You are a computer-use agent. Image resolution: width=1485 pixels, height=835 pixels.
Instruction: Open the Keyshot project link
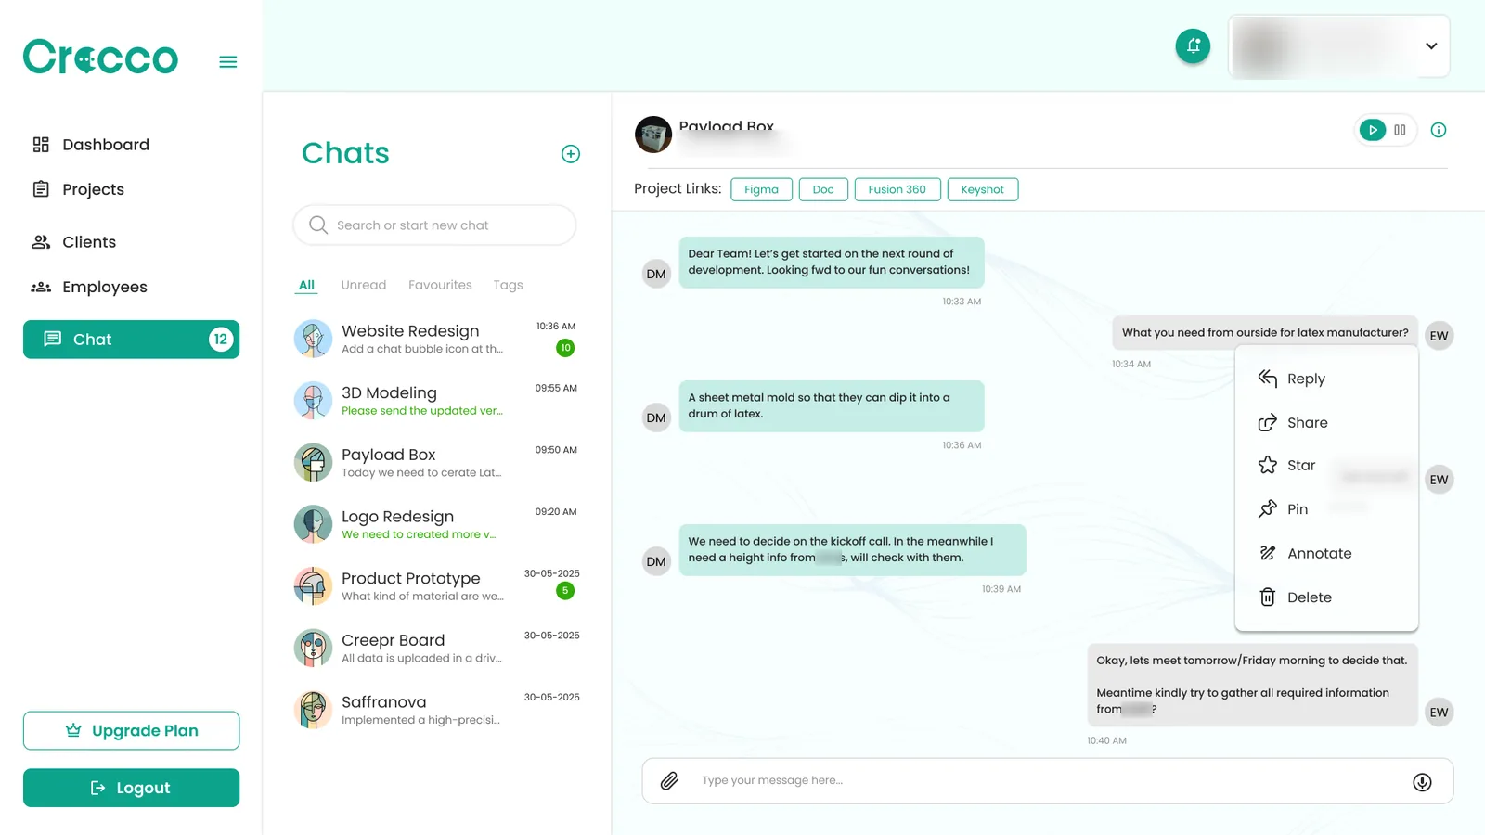point(982,189)
